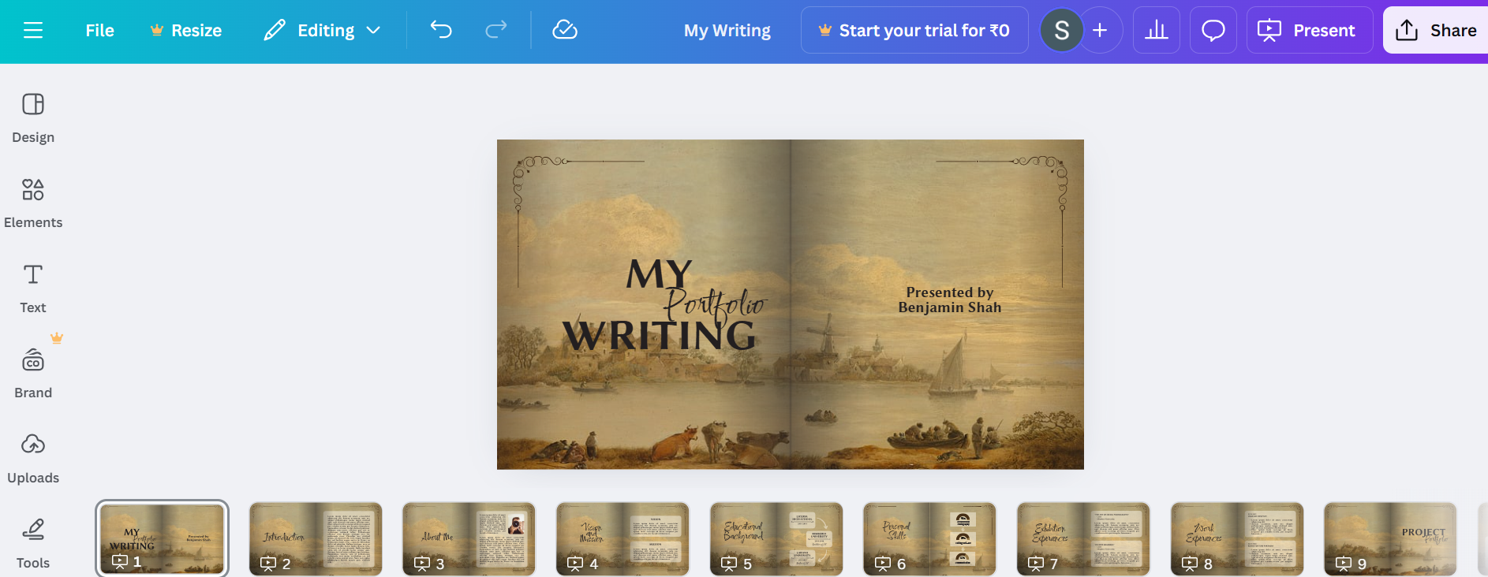Select page 6 Personal Skills thumbnail
1488x577 pixels.
[929, 538]
